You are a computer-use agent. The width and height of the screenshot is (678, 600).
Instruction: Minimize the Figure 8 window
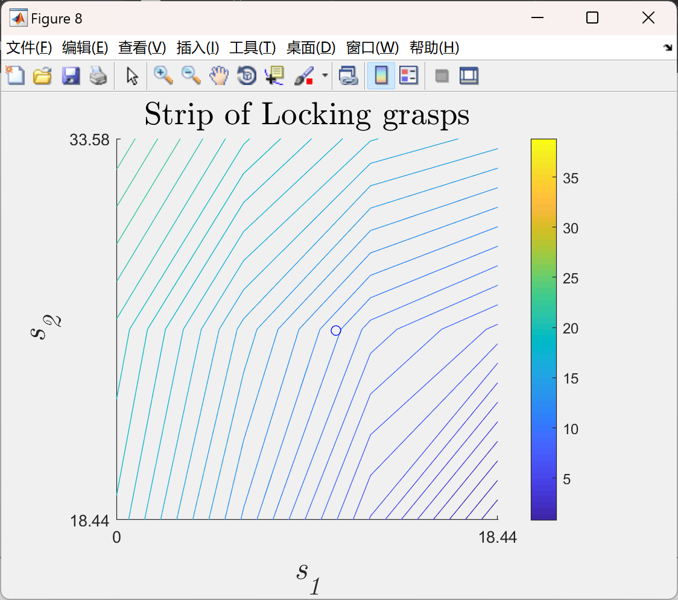[x=537, y=17]
